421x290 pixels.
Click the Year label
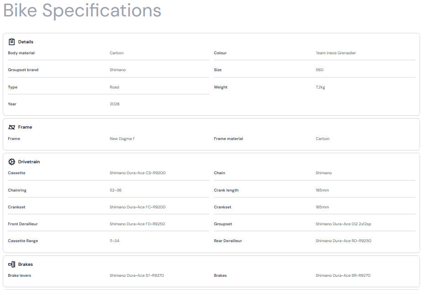click(12, 104)
